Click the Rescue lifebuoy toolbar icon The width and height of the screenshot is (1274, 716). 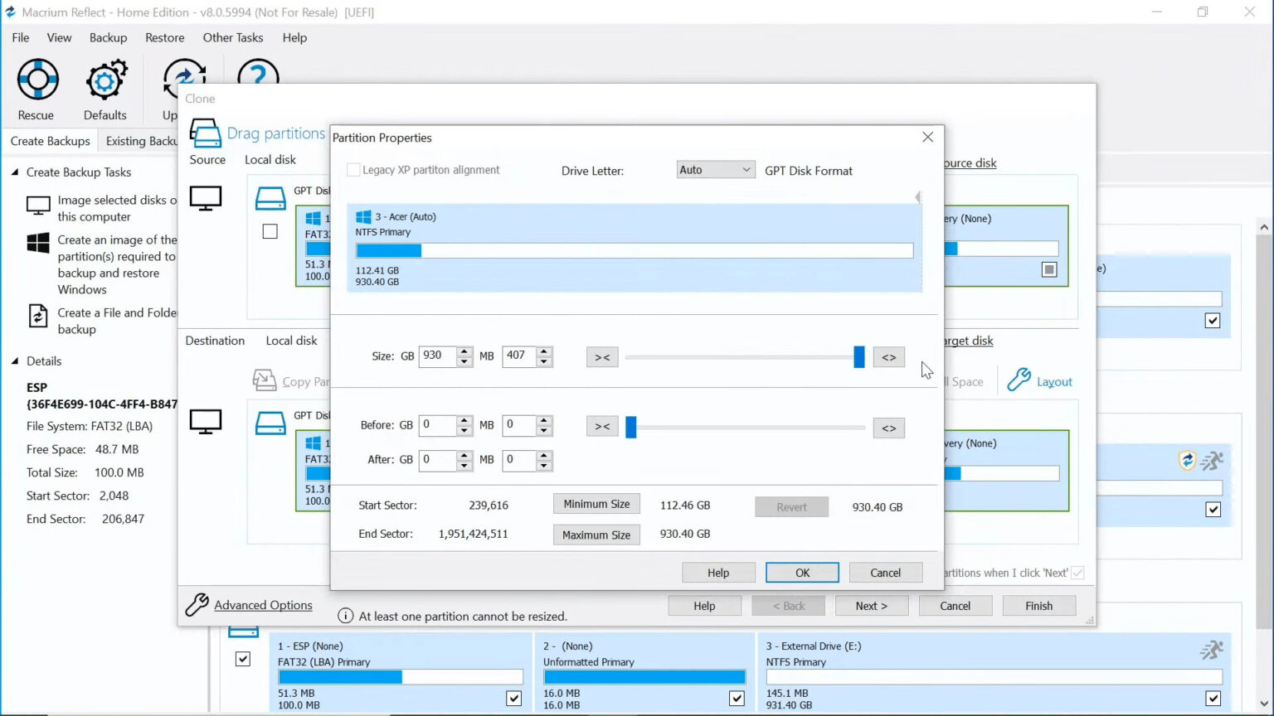[37, 80]
